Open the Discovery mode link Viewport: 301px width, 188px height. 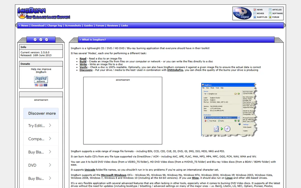click(86, 70)
